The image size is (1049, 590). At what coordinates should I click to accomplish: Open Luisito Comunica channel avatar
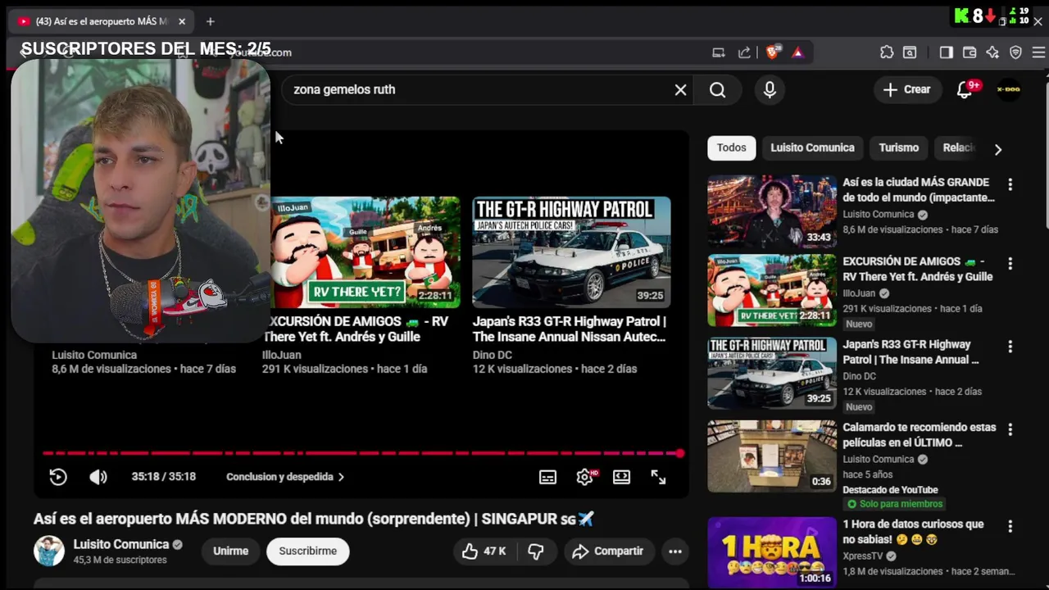pos(48,551)
